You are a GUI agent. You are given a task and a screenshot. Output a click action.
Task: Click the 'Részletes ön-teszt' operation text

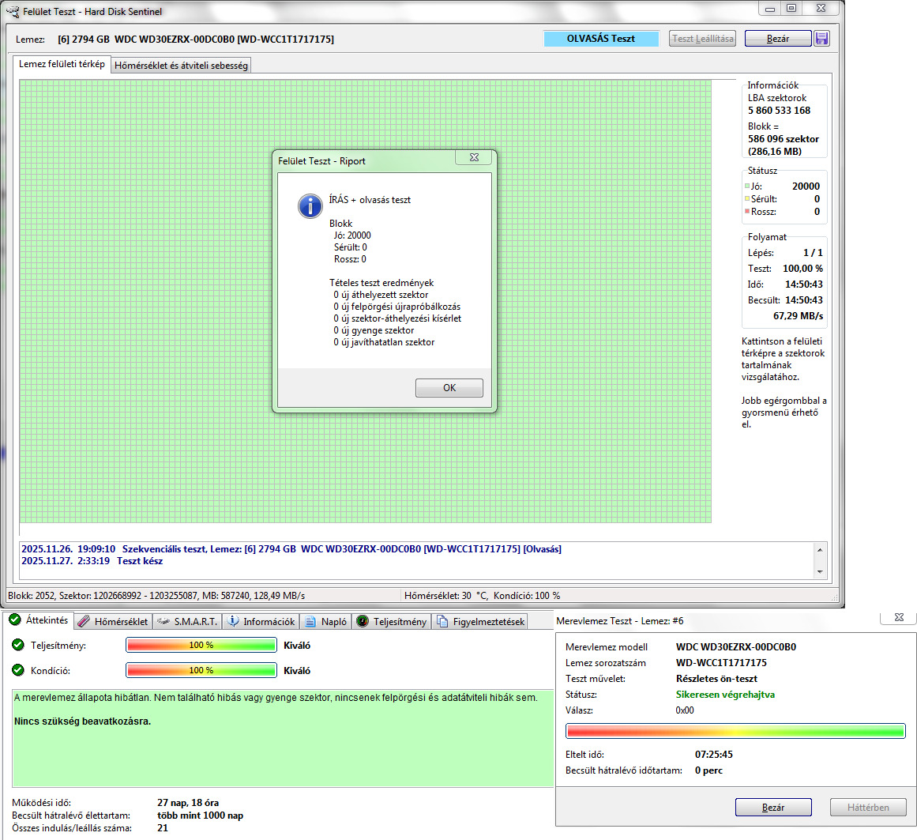(716, 679)
